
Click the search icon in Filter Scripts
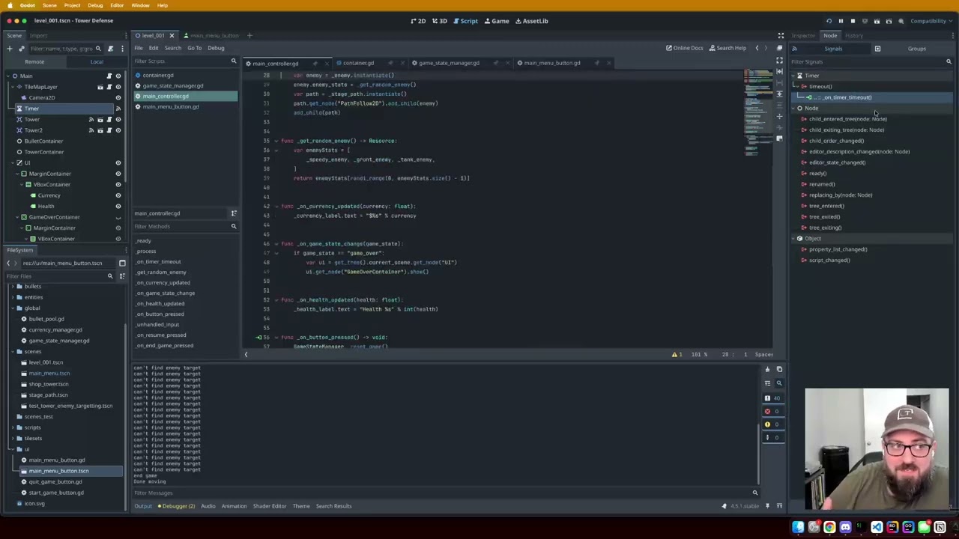coord(233,61)
